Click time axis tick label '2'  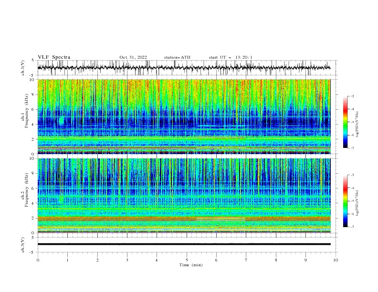(97, 260)
